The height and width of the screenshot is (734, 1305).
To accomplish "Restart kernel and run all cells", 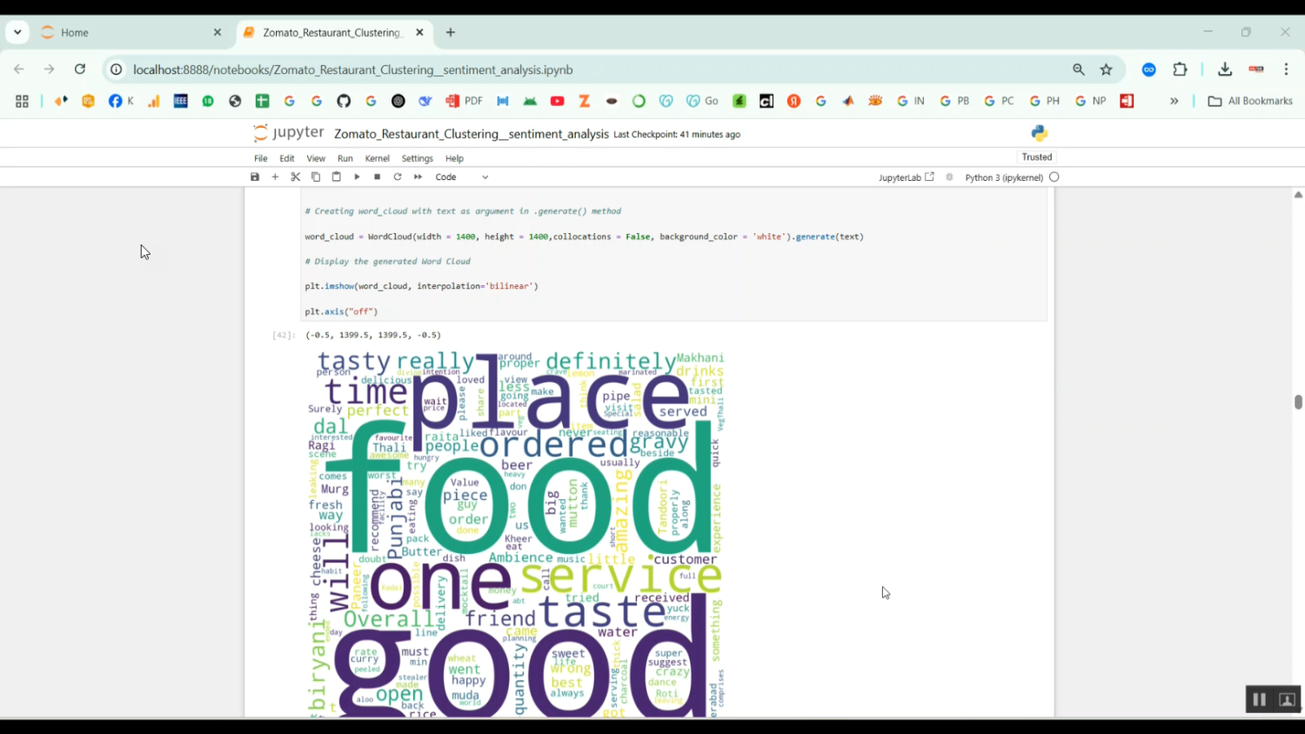I will [418, 177].
